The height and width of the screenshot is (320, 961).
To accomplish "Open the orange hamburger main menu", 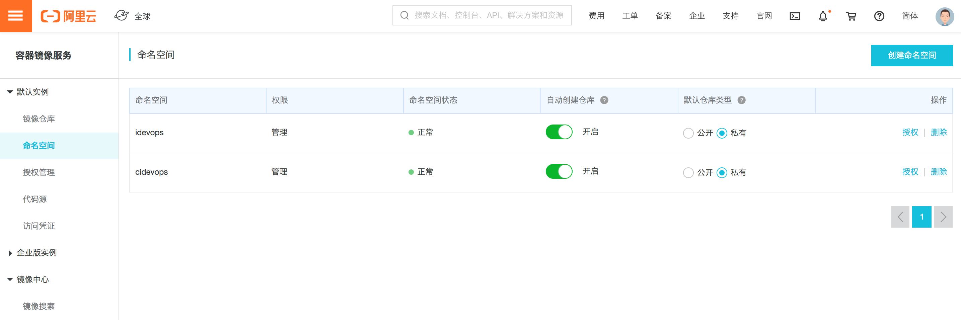I will (x=16, y=16).
